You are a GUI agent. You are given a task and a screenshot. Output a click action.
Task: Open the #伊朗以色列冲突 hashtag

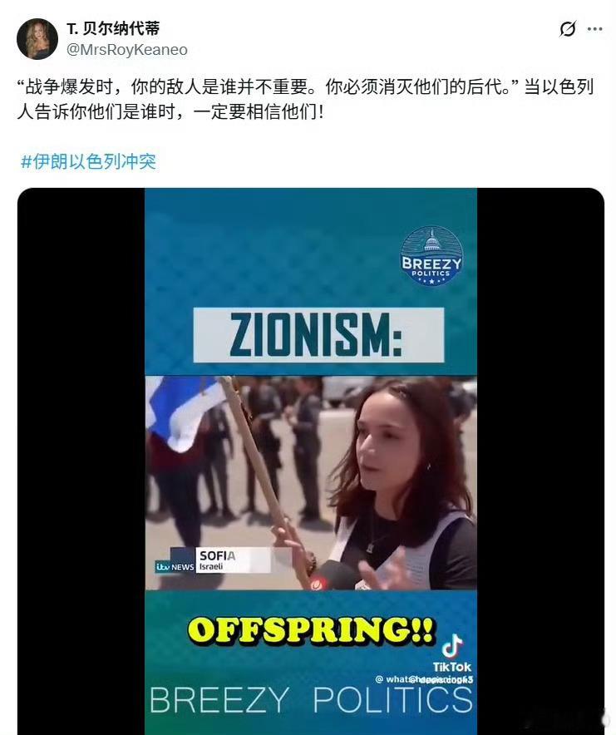pos(88,161)
